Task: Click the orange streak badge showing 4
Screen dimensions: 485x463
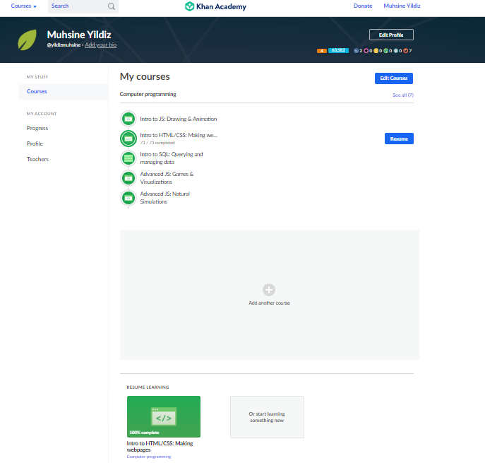Action: point(322,51)
